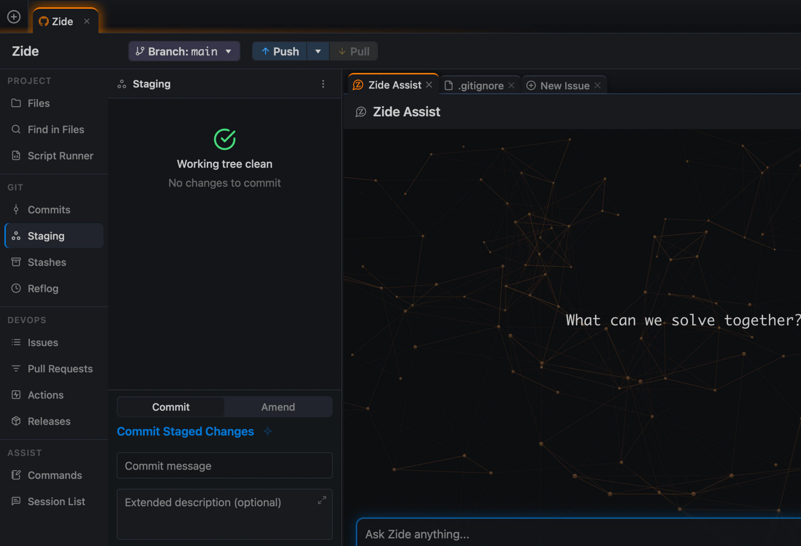Image resolution: width=801 pixels, height=546 pixels.
Task: Open Assist Commands
Action: click(54, 475)
